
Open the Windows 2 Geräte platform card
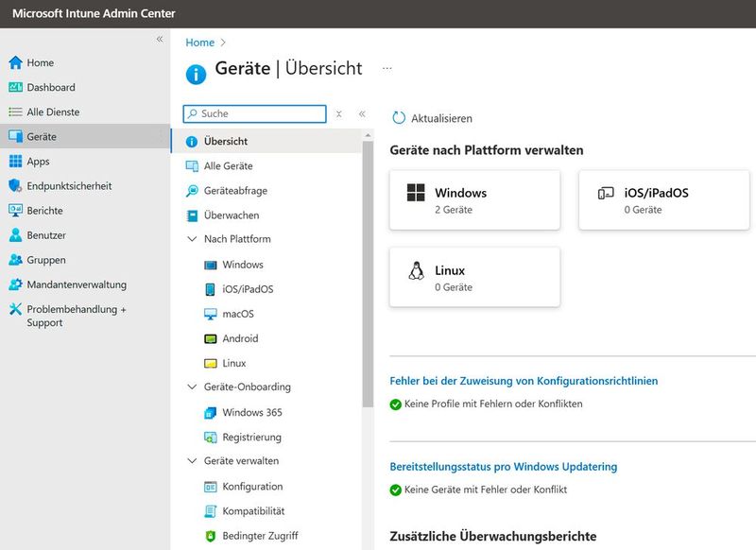475,199
